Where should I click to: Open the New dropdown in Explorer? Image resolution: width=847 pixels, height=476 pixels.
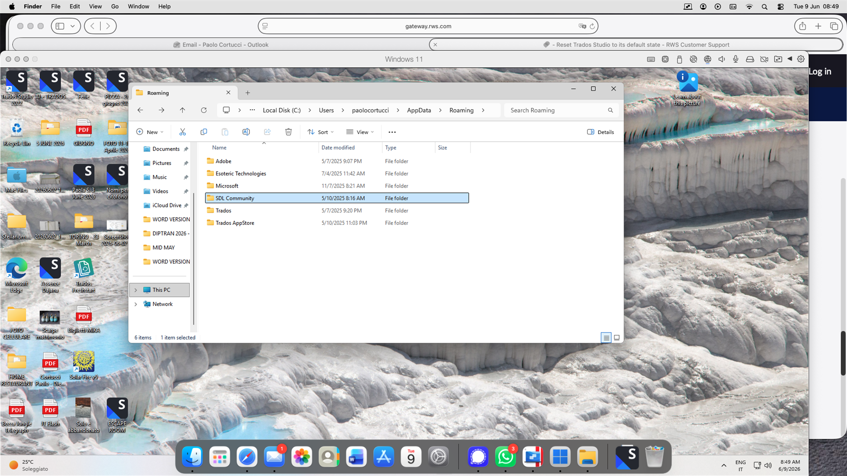(x=150, y=132)
